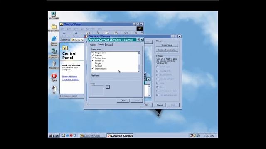Image resolution: width=266 pixels, height=149 pixels.
Task: Select Program error sound event
Action: [100, 53]
